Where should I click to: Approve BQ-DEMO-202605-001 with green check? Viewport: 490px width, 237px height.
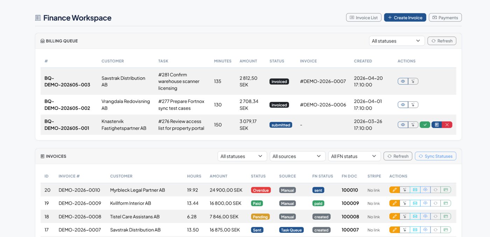click(425, 124)
